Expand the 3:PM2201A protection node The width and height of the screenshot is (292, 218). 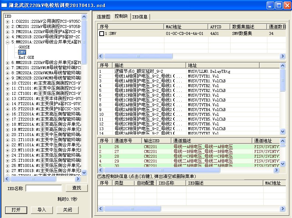[x=8, y=32]
